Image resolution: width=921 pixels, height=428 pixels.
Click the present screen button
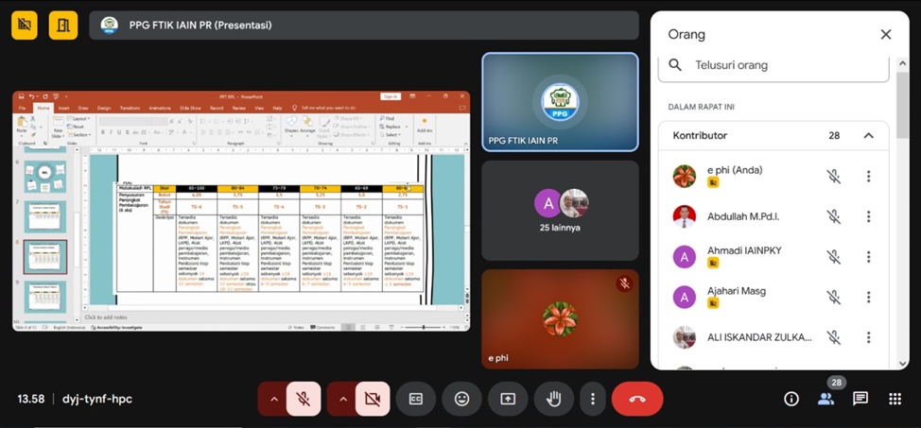(508, 399)
